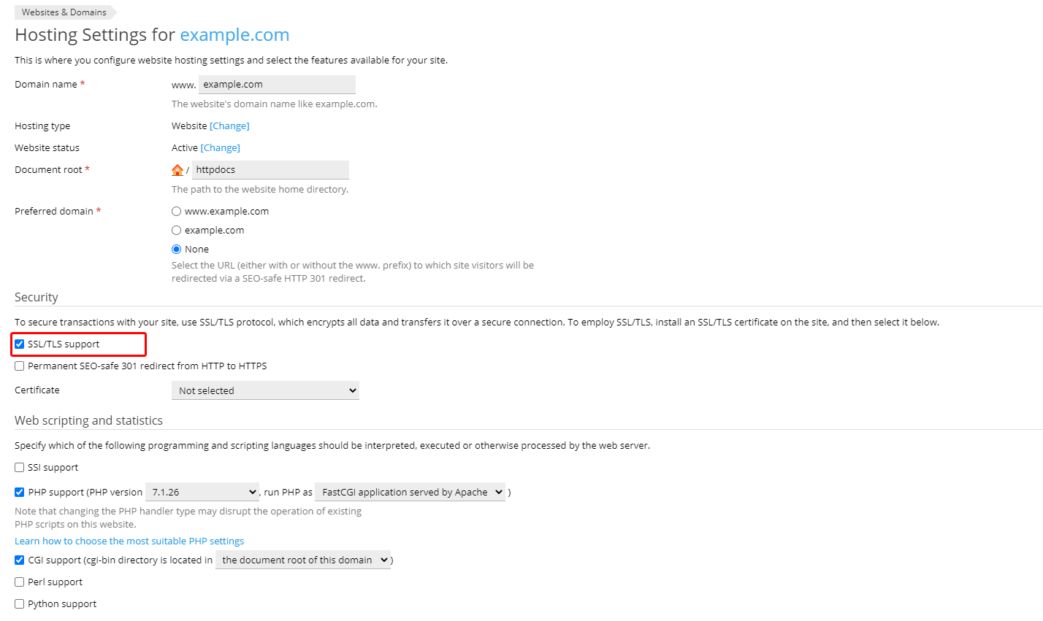Image resolution: width=1043 pixels, height=621 pixels.
Task: Open the PHP version 7.1.26 dropdown
Action: (x=202, y=492)
